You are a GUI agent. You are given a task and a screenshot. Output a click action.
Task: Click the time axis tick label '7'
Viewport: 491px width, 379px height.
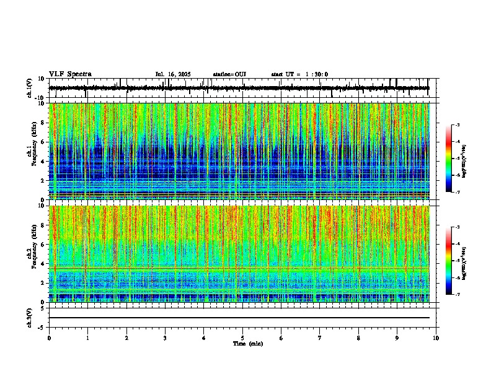320,338
